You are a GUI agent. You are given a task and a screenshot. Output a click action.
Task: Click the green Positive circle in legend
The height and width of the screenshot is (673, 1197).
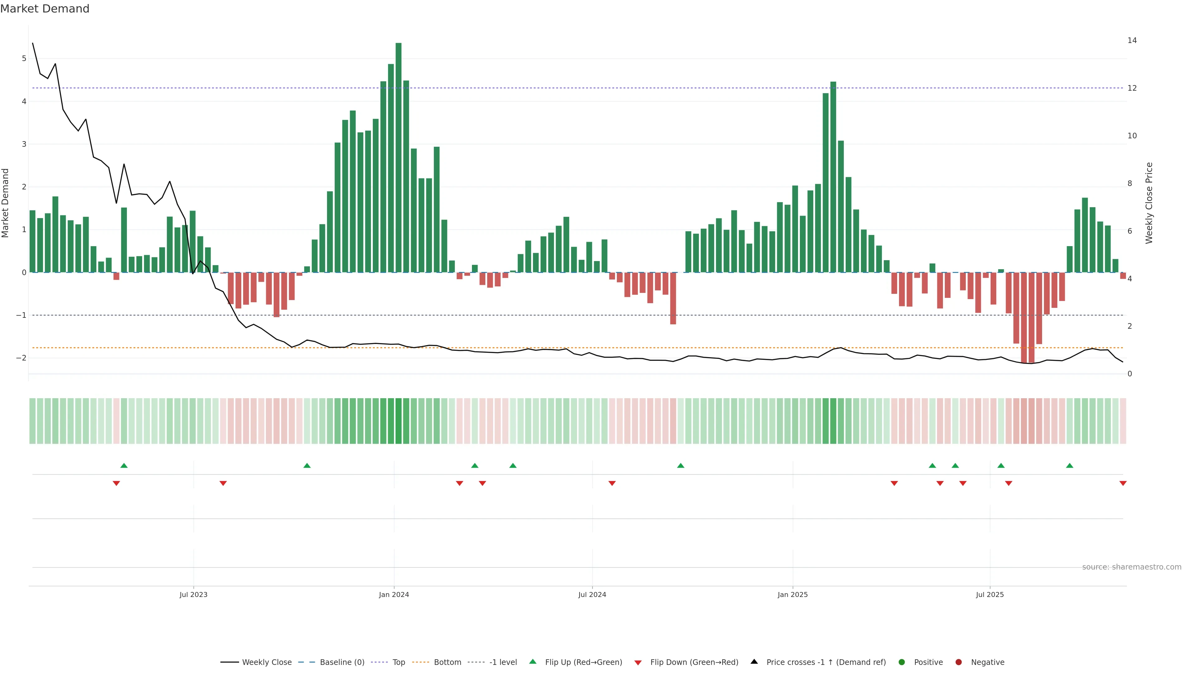[x=902, y=662]
